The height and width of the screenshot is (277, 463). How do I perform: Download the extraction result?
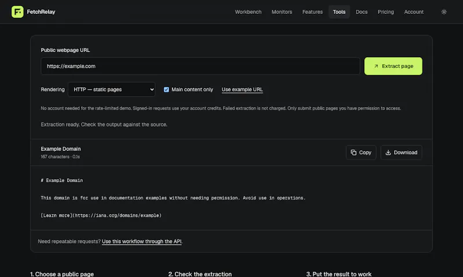tap(401, 153)
